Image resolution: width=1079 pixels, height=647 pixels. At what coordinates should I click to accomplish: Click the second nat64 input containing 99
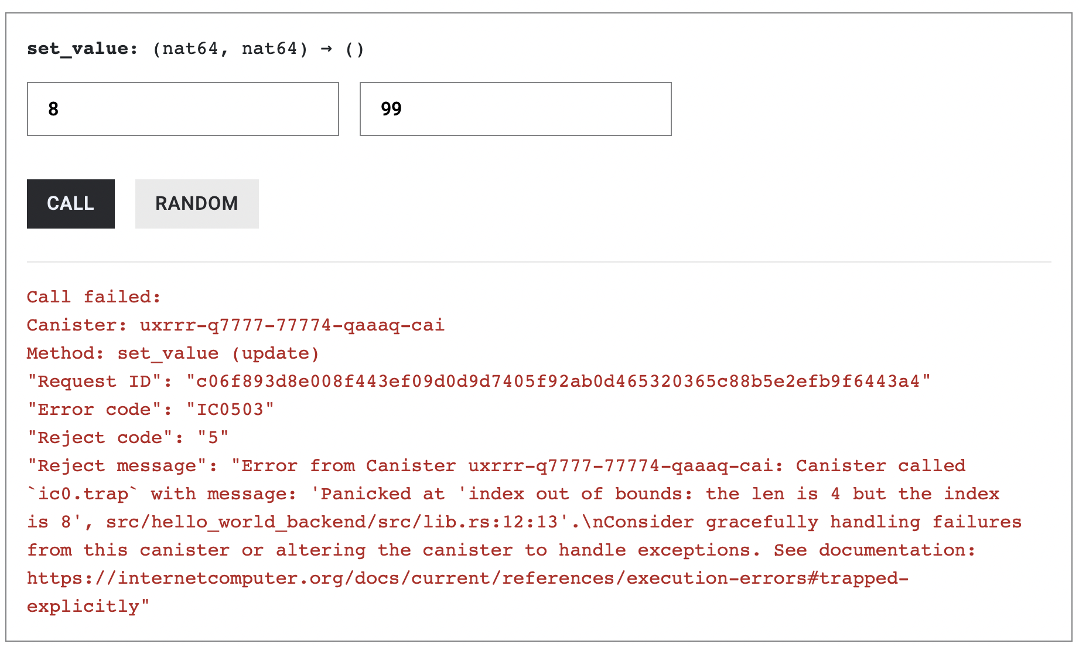[x=514, y=109]
